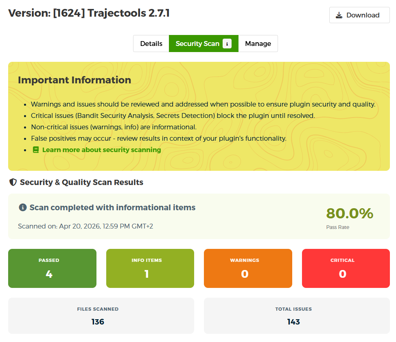Image resolution: width=396 pixels, height=342 pixels.
Task: Open the Details tab
Action: pos(151,44)
